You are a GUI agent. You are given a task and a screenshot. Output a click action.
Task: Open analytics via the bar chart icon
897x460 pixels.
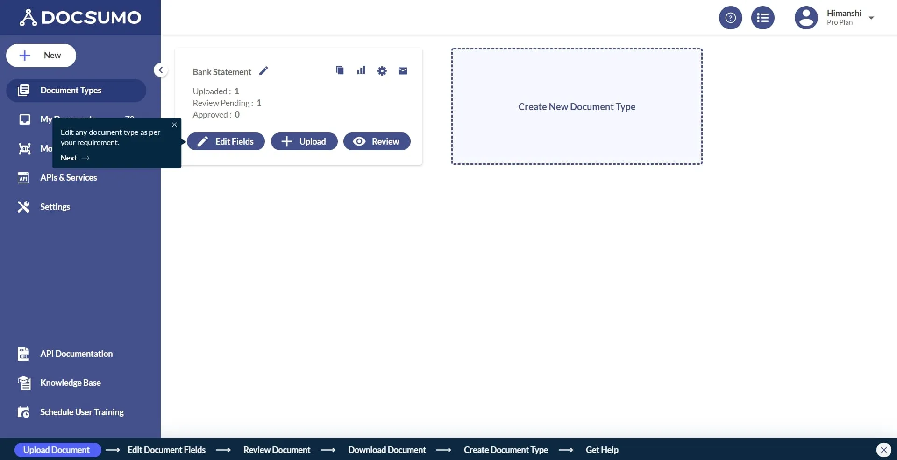point(361,70)
